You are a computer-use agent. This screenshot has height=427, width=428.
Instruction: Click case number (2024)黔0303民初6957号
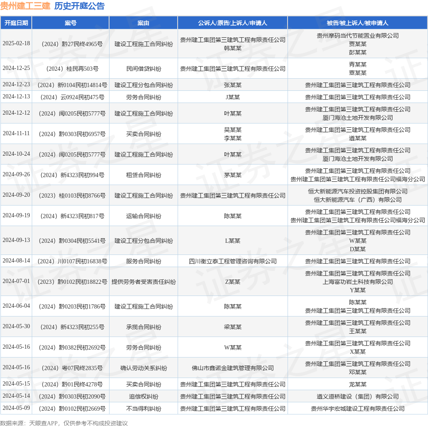70,134
